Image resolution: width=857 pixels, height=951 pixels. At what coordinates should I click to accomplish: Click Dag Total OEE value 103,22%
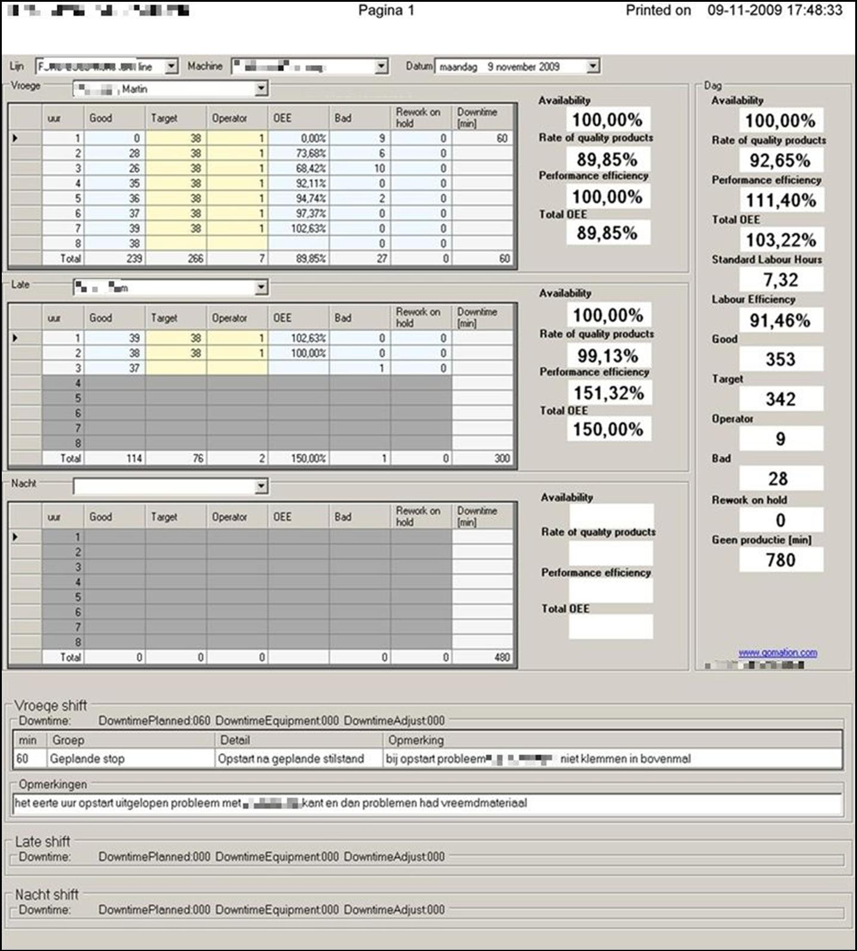click(x=781, y=240)
